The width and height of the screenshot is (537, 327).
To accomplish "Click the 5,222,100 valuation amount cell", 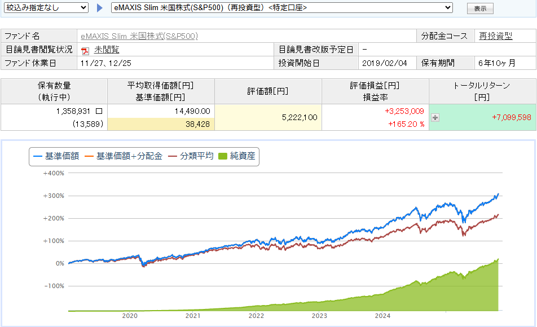I will pos(268,117).
